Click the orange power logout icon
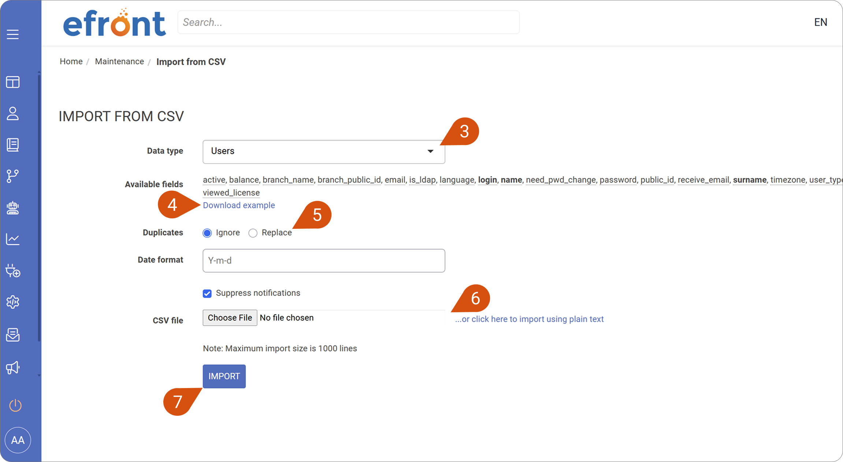 (15, 405)
